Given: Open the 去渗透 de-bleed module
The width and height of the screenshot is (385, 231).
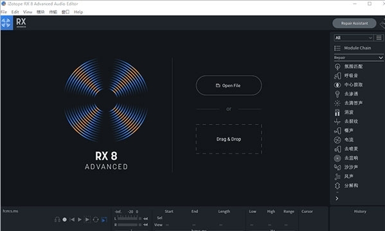Looking at the screenshot, I should [346, 94].
